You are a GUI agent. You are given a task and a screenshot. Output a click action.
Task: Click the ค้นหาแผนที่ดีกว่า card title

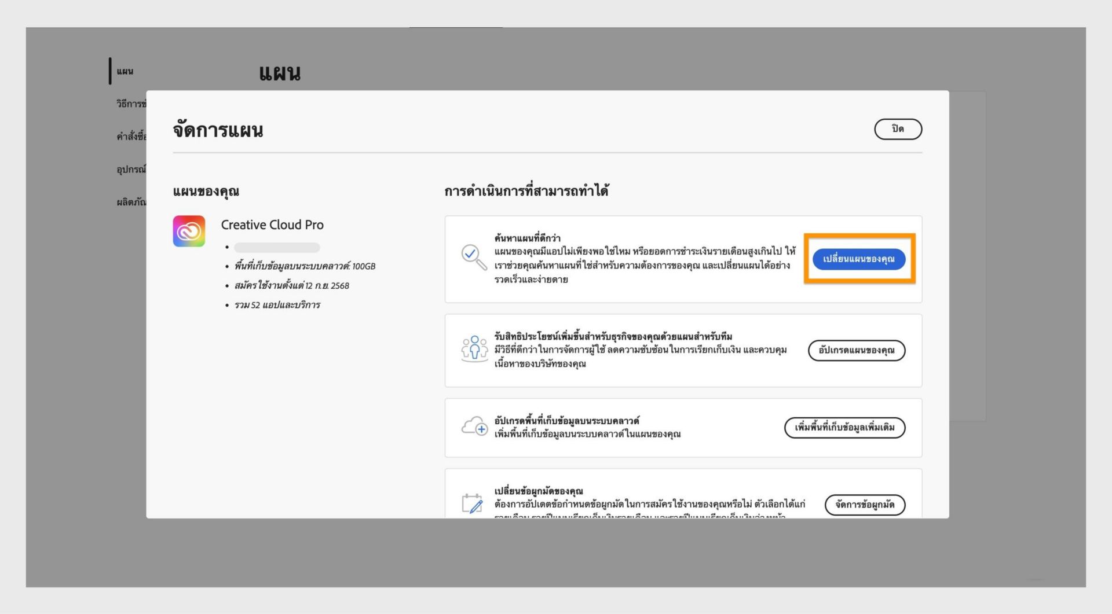tap(527, 238)
